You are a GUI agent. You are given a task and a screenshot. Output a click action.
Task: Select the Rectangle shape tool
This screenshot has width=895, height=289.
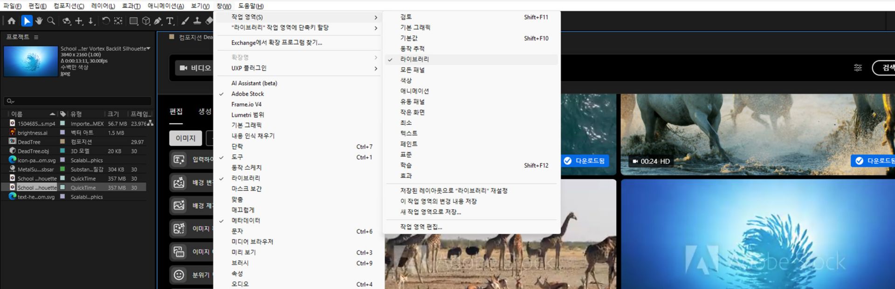point(133,21)
